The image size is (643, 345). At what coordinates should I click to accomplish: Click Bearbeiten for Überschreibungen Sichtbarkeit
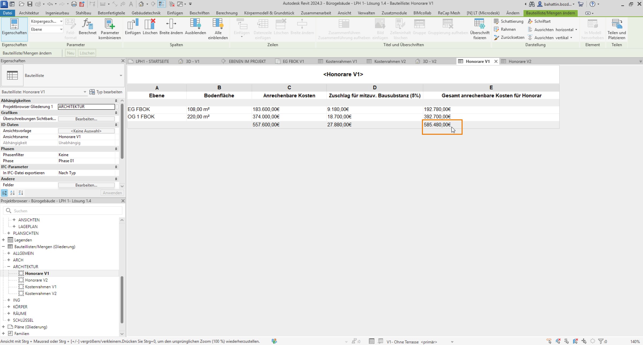pyautogui.click(x=86, y=119)
